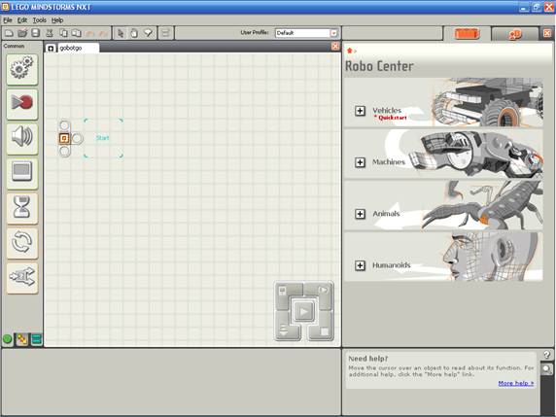Click the 'Start' placeholder on canvas
The height and width of the screenshot is (417, 556).
click(103, 138)
